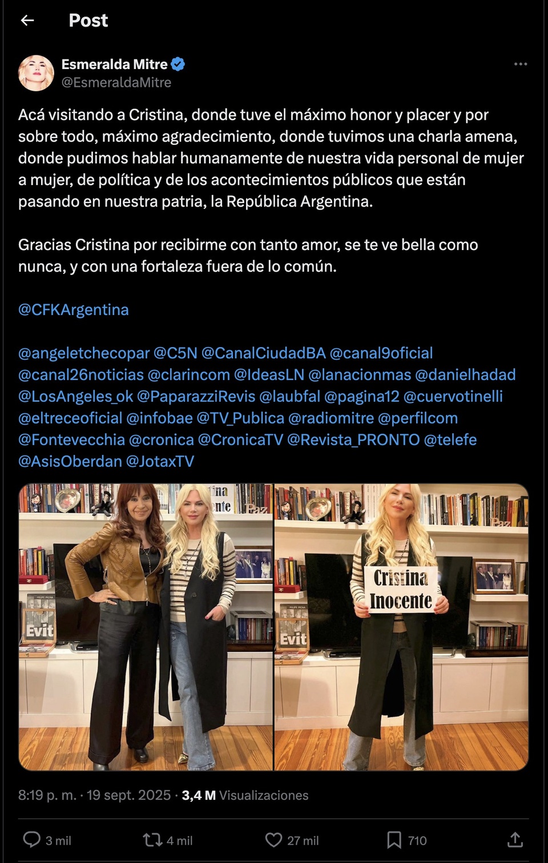
Task: Open the three-dot more options menu
Action: coord(520,64)
